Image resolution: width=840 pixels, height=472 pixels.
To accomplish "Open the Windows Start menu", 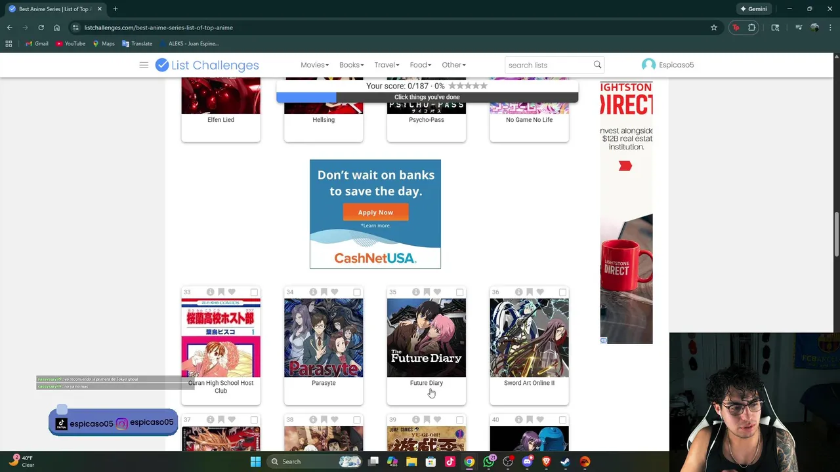I will pos(255,462).
